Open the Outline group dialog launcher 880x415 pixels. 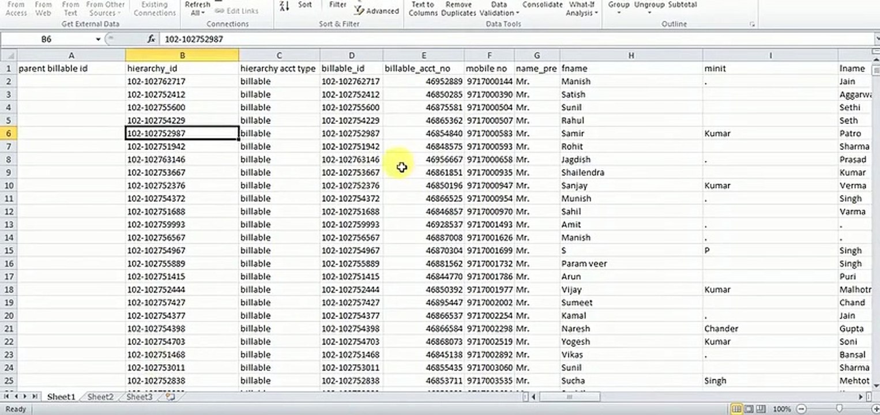[753, 24]
